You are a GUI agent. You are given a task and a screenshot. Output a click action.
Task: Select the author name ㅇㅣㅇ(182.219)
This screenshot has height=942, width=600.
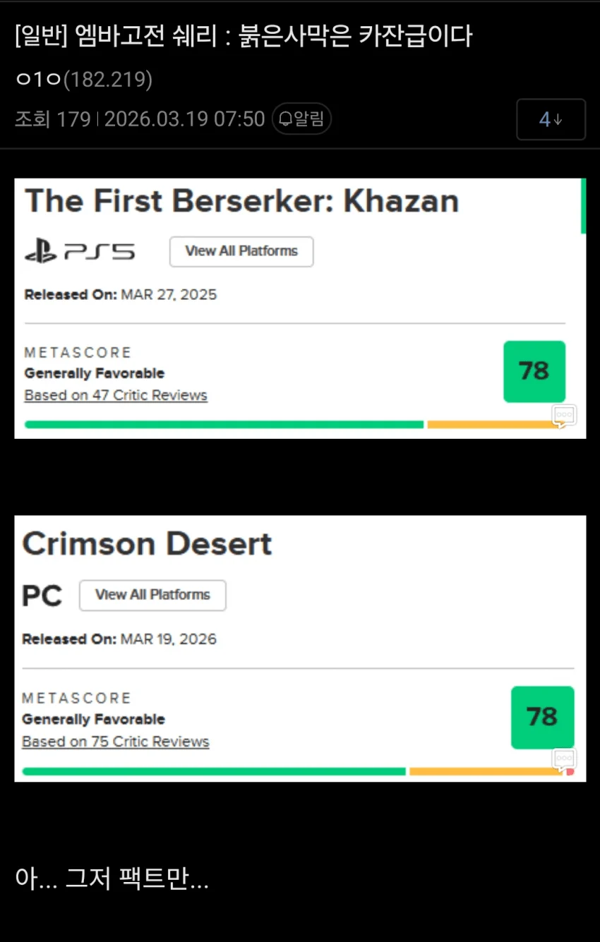coord(84,79)
